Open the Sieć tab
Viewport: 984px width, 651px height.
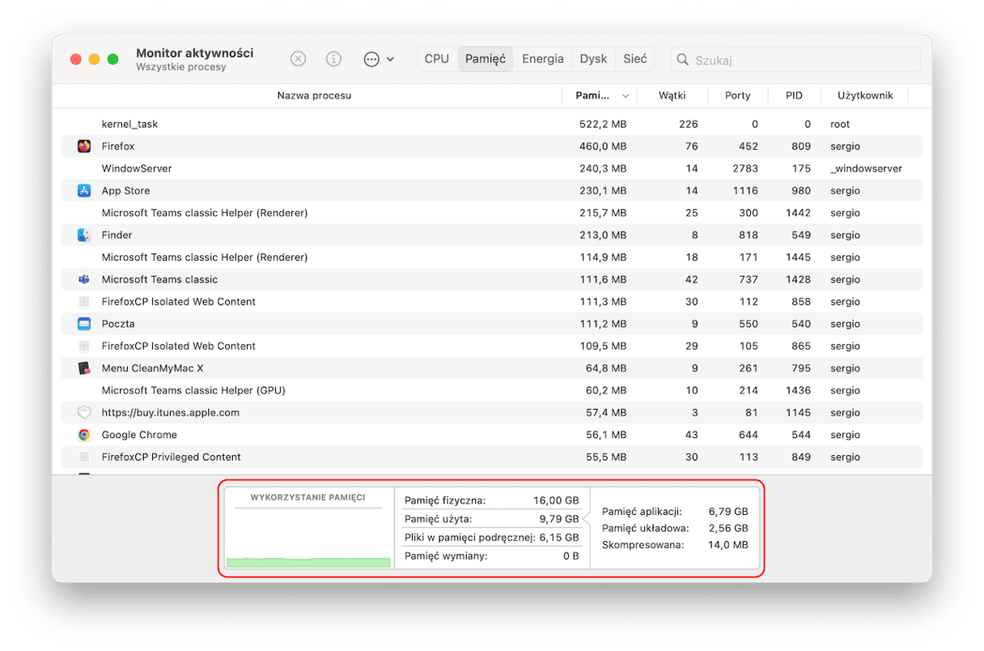635,59
